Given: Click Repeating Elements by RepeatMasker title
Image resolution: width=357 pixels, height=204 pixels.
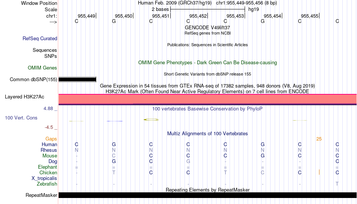Looking at the screenshot, I should (x=207, y=190).
